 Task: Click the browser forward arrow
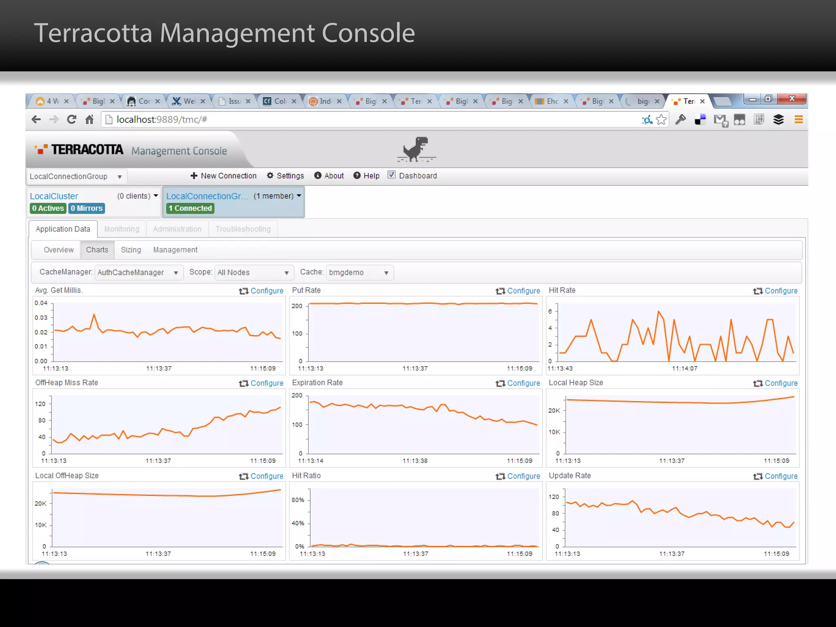tap(54, 120)
